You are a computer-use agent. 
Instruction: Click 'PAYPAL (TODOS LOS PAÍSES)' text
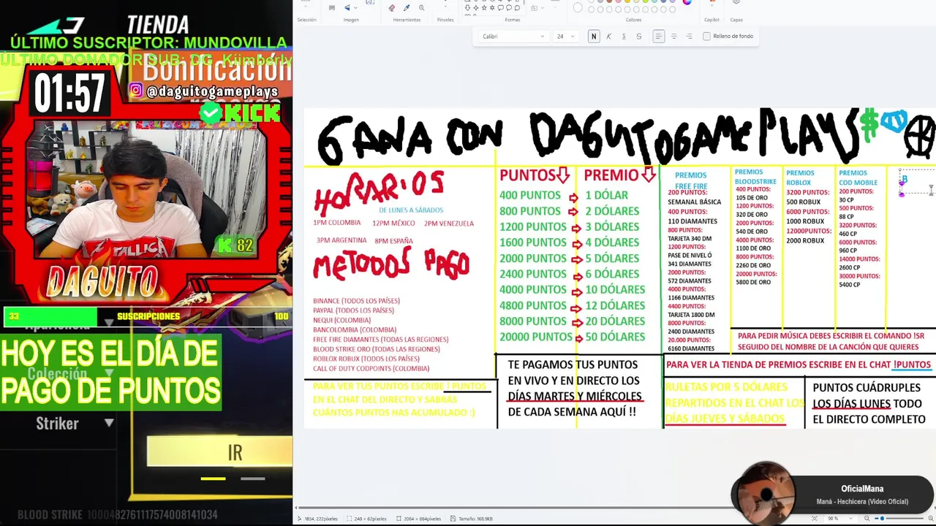point(353,310)
